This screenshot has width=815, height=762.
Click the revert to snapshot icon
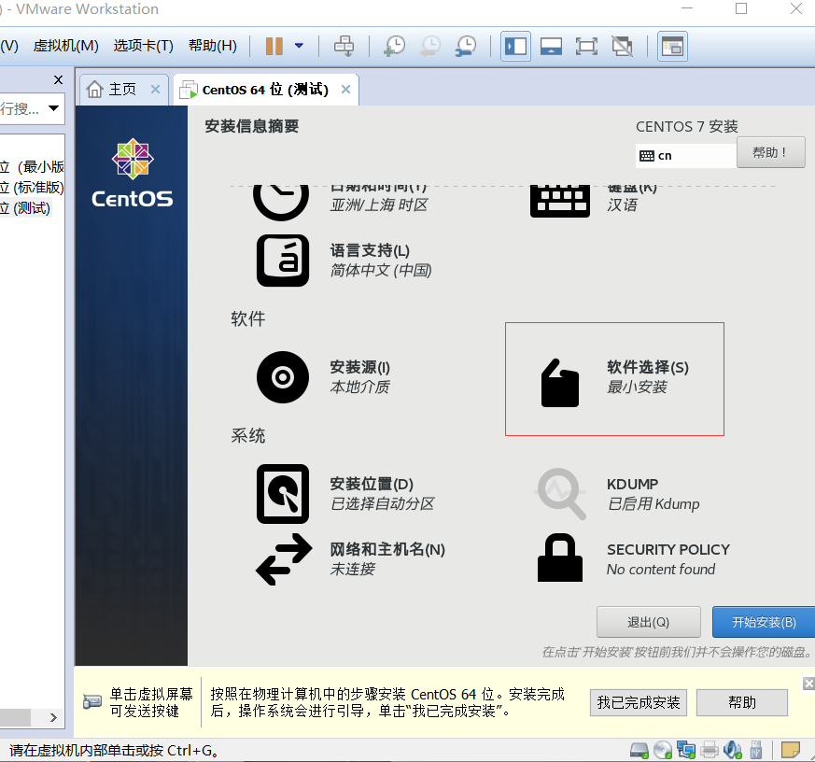tap(429, 46)
